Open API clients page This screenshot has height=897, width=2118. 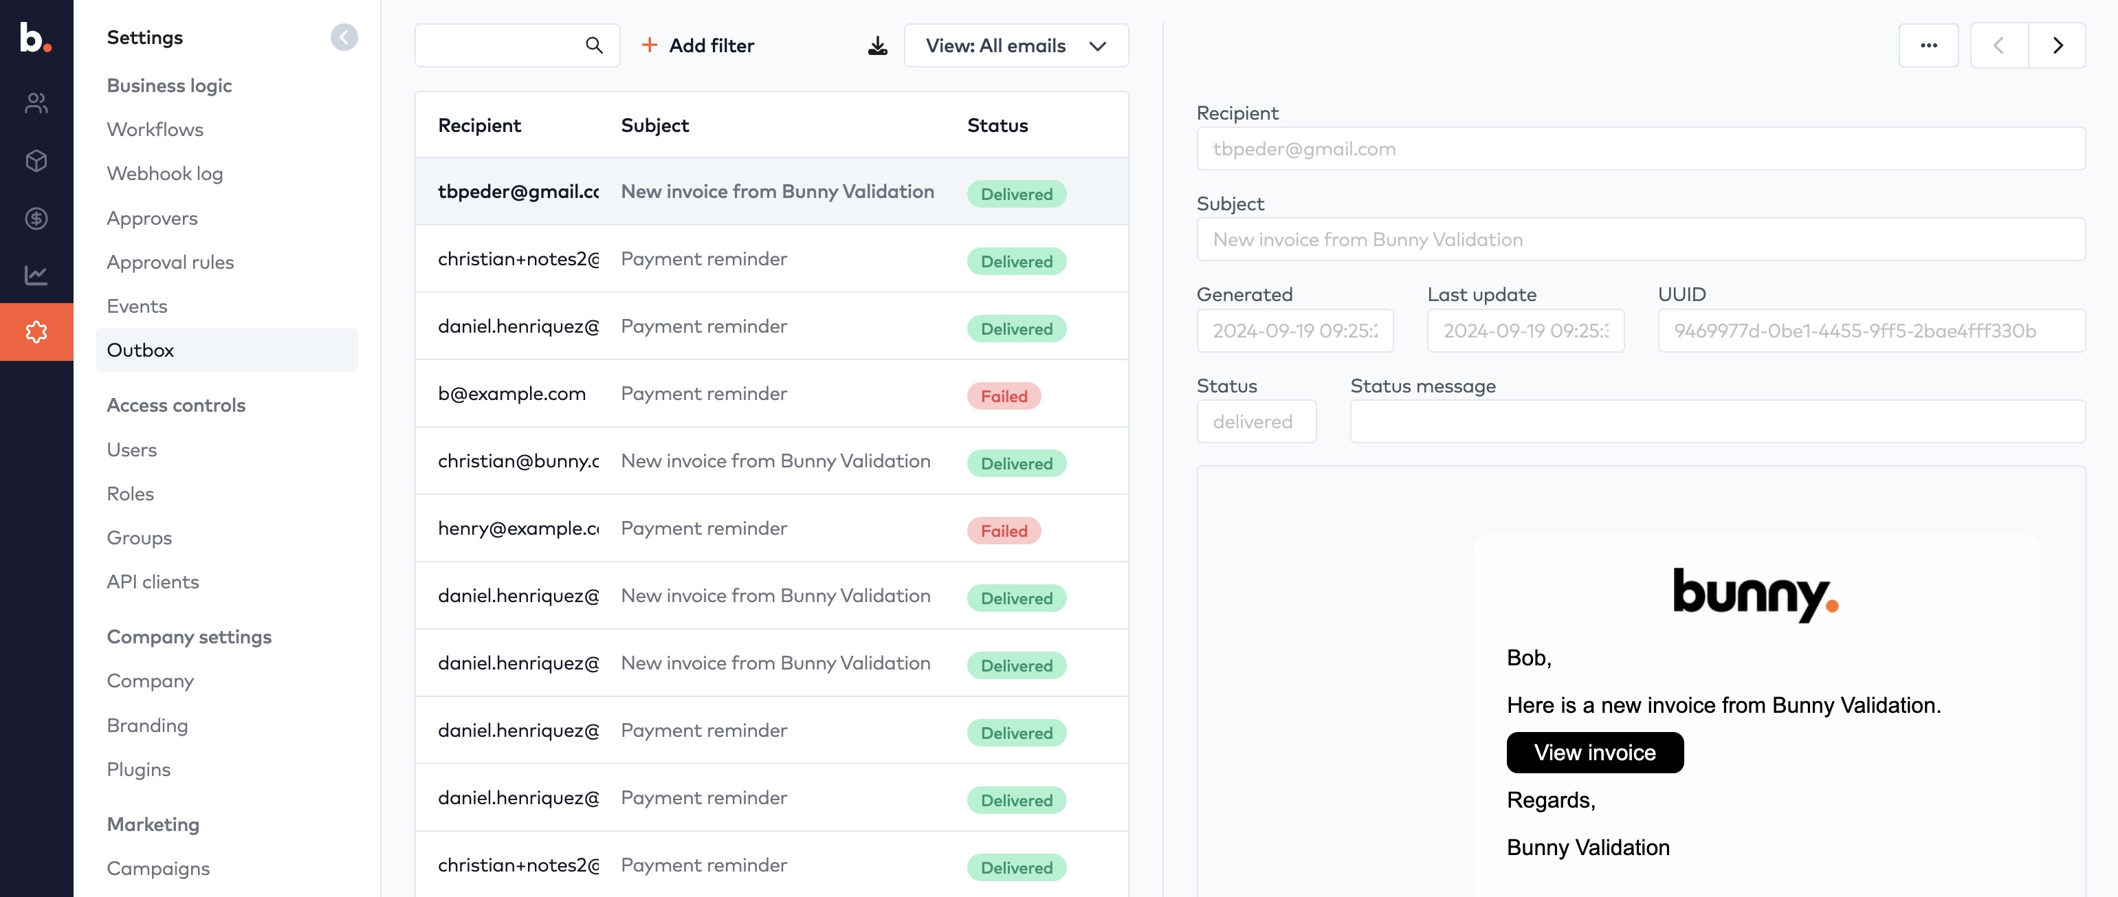(153, 582)
